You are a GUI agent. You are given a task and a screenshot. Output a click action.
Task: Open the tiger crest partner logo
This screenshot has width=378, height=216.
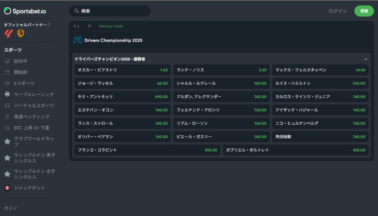[21, 33]
